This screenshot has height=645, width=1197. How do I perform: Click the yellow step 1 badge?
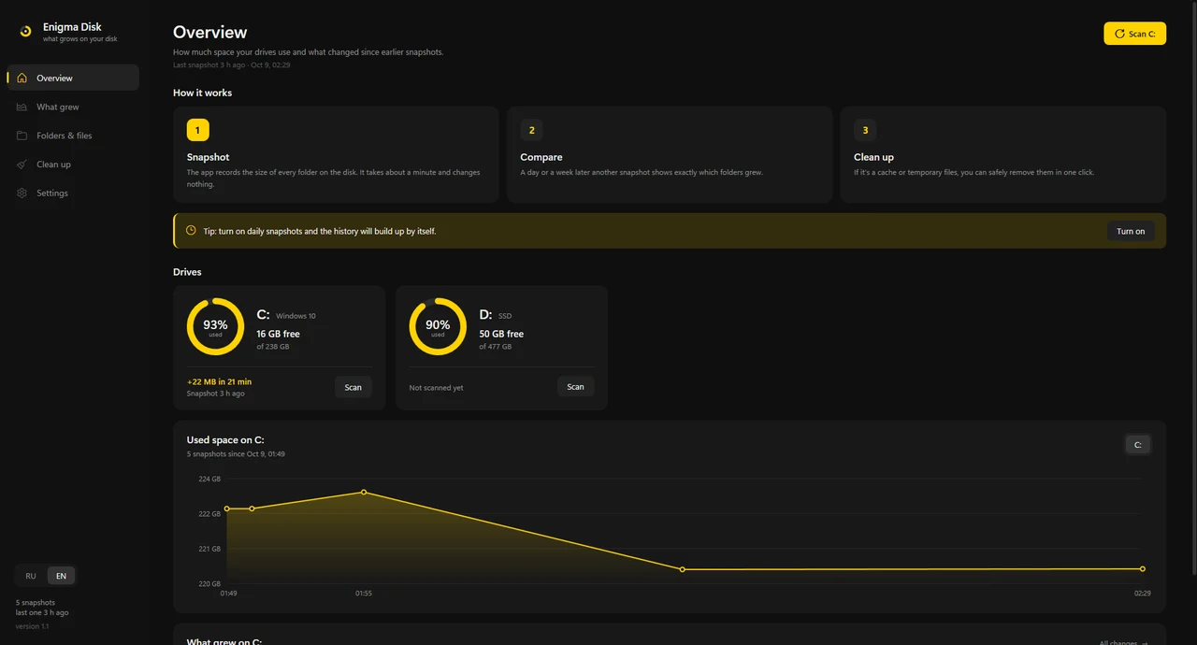click(197, 130)
